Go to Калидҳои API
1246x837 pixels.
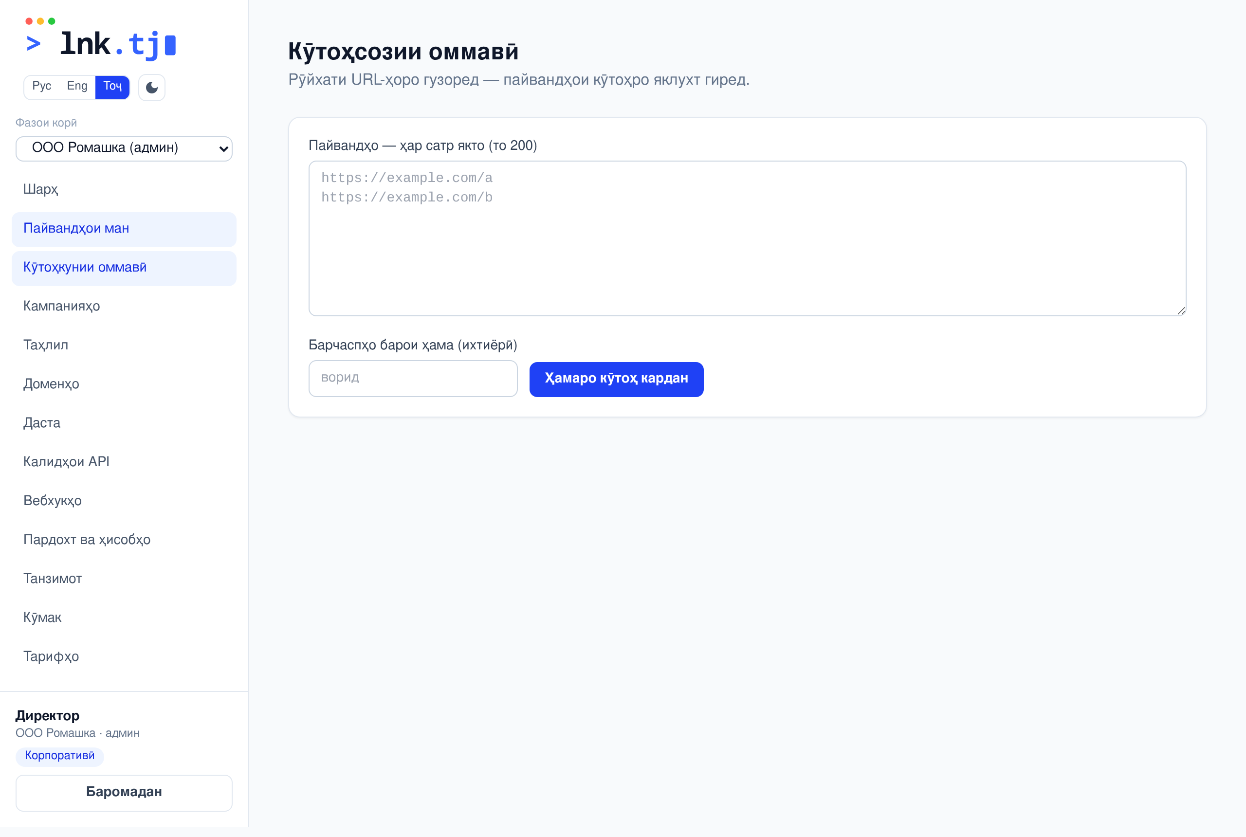coord(124,462)
